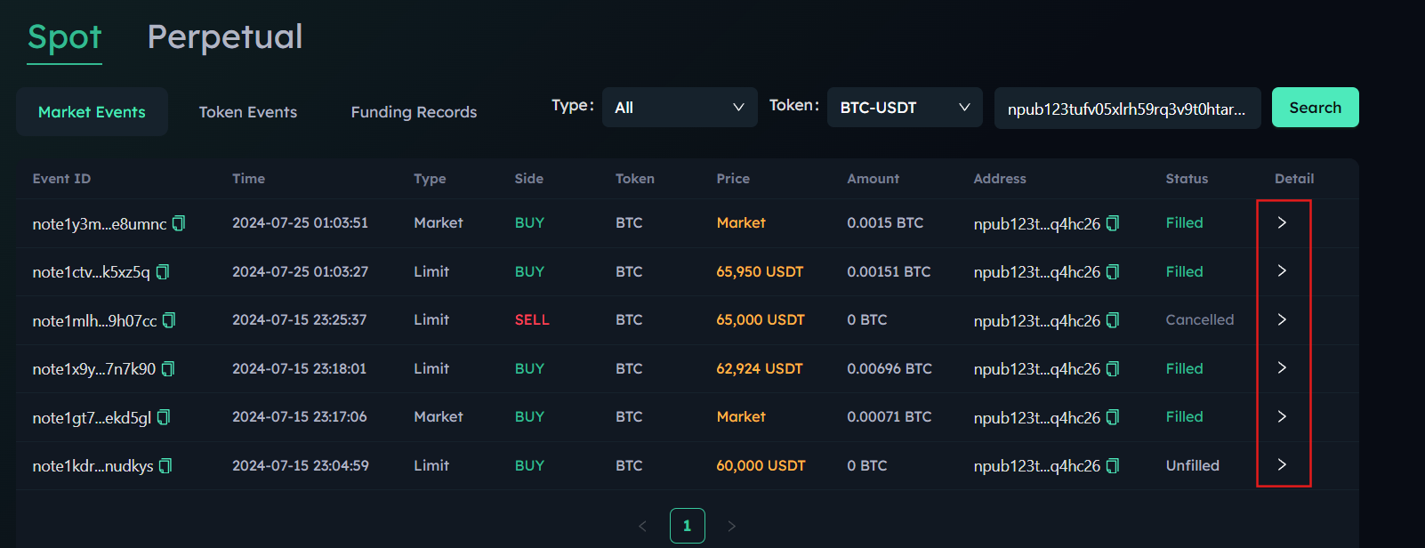1425x548 pixels.
Task: Expand detail of the Unfilled order
Action: (1282, 465)
